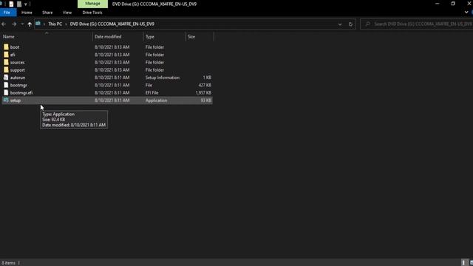Select the Drive Tools tab

[x=92, y=13]
